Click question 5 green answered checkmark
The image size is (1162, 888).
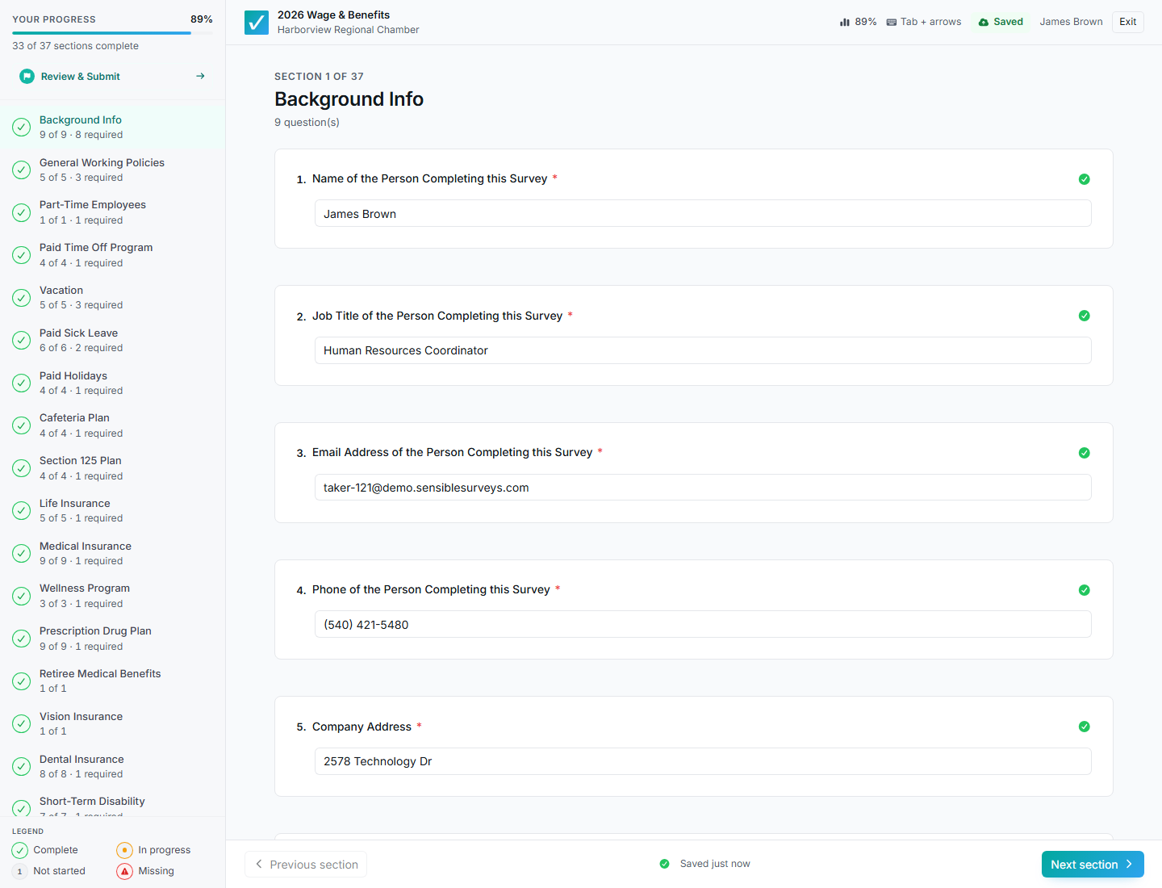point(1085,727)
